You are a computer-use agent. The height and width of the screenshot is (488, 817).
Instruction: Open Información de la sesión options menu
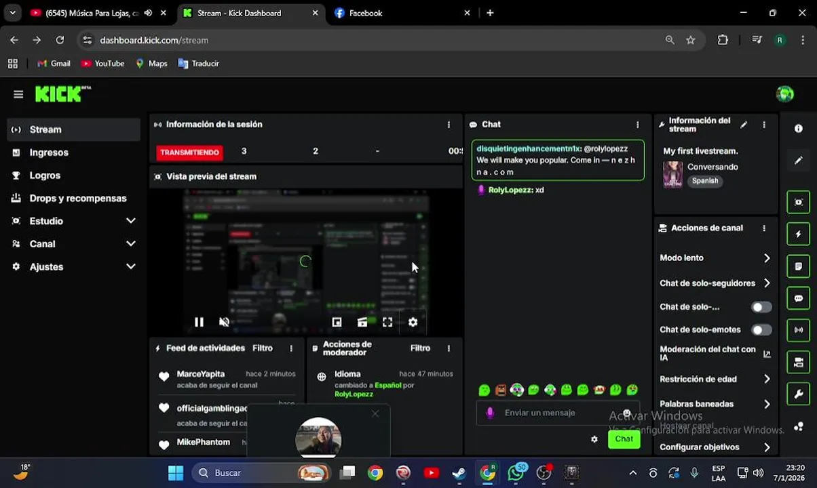449,125
